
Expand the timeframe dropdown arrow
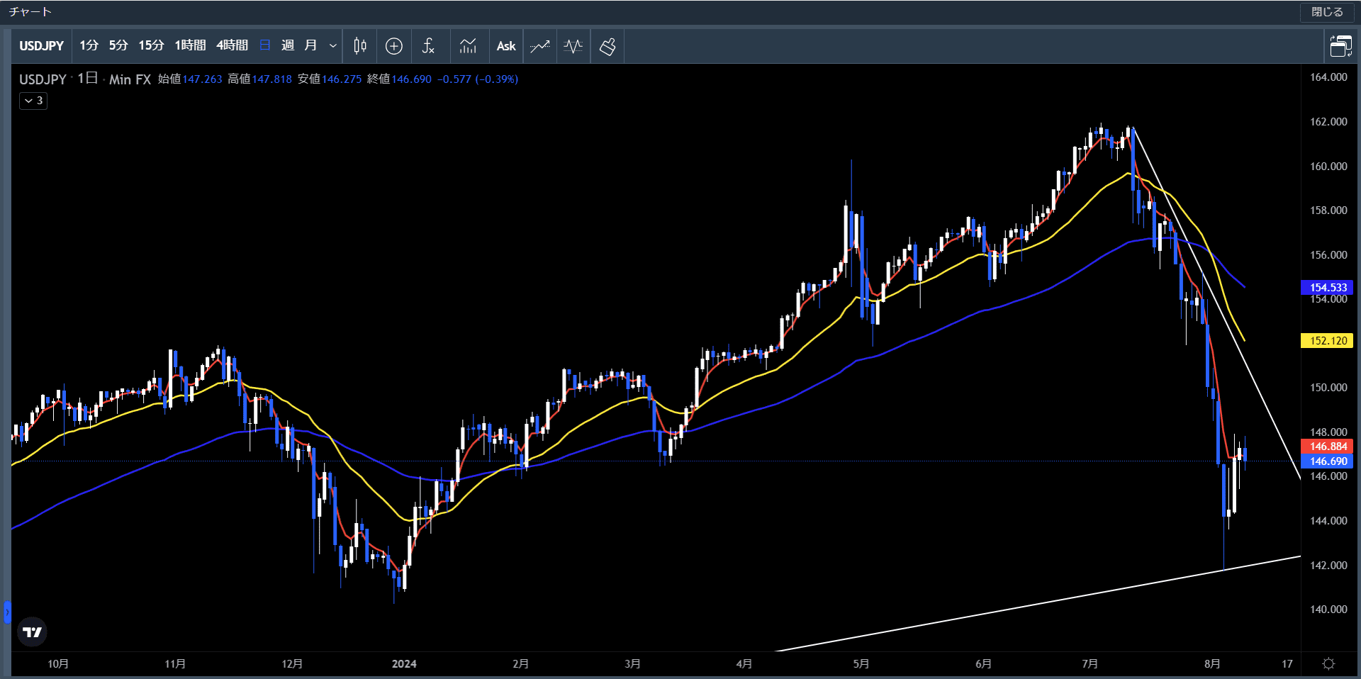click(332, 46)
